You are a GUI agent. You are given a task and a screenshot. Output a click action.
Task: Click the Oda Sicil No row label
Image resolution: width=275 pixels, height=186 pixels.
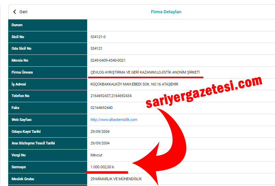coord(21,48)
